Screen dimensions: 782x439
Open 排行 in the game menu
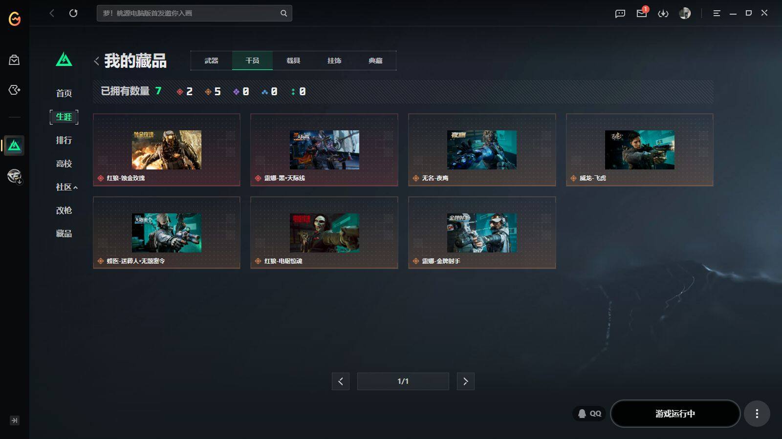[x=64, y=140]
